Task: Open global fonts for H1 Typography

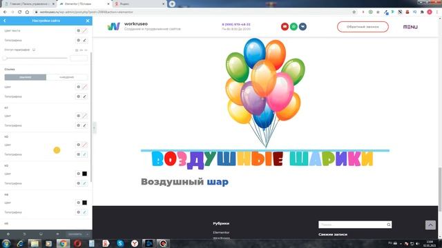Action: pyautogui.click(x=78, y=125)
